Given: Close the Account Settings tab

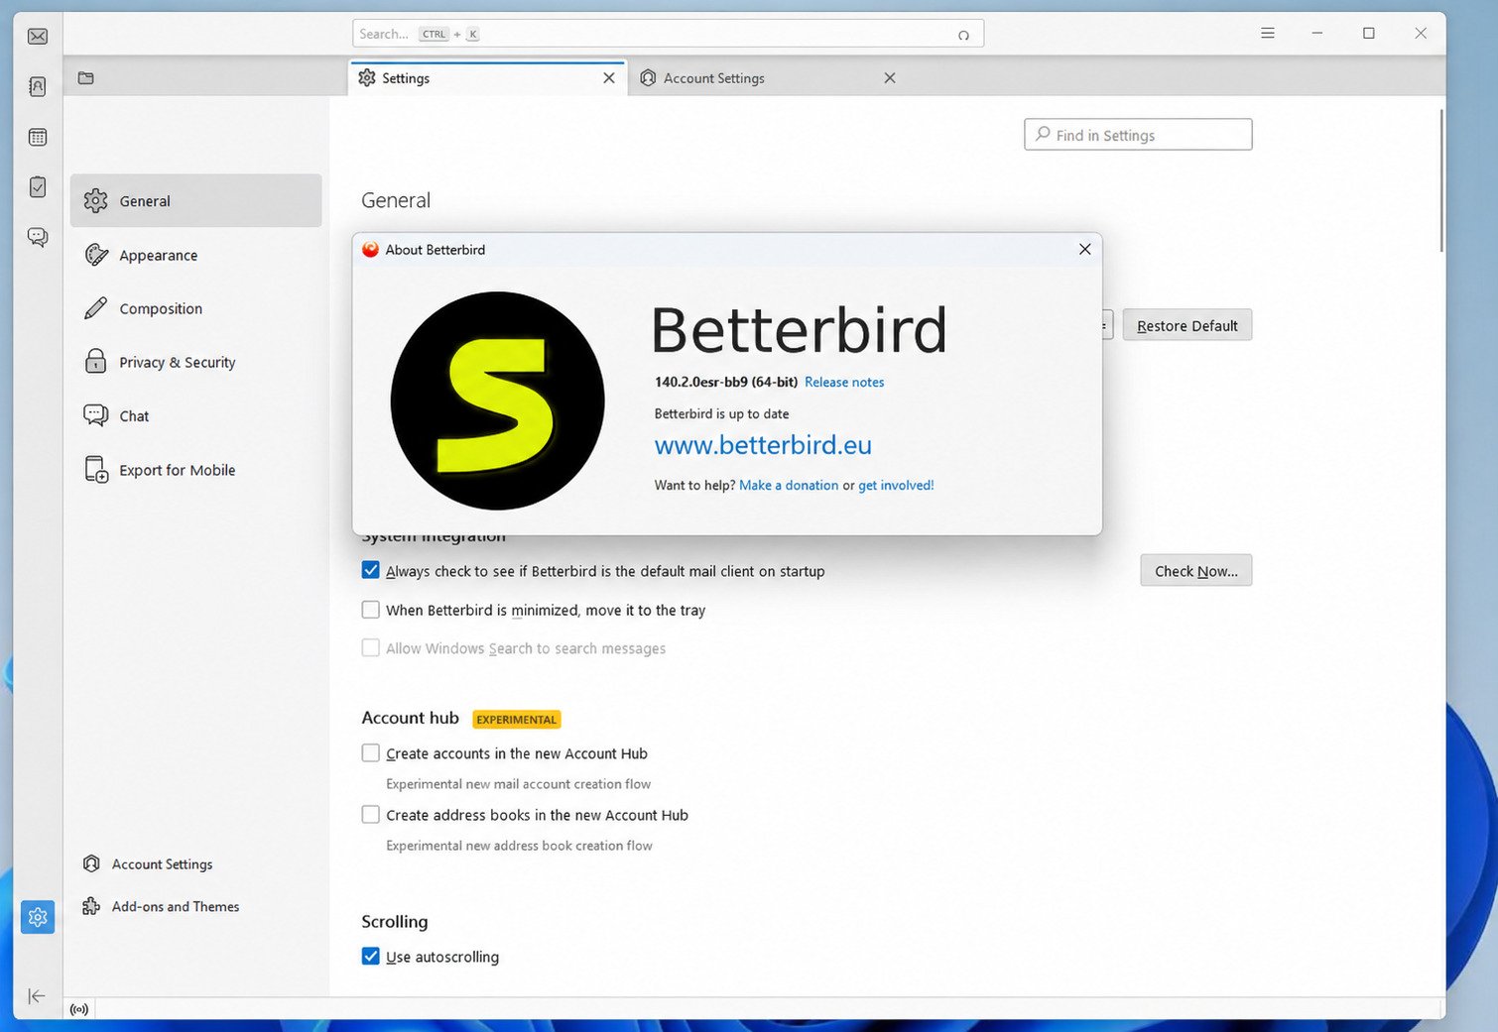Looking at the screenshot, I should 890,78.
